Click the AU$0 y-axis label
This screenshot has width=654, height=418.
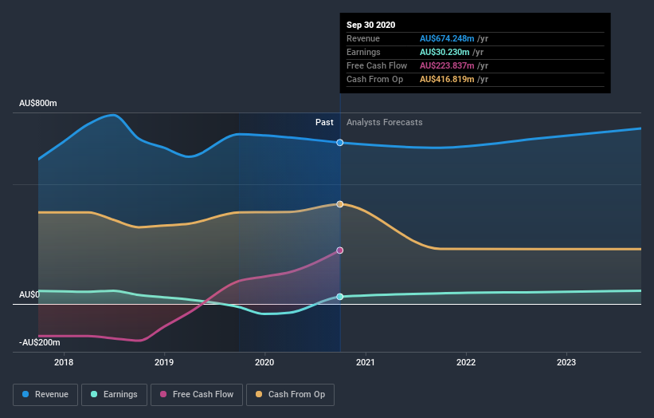pos(29,295)
